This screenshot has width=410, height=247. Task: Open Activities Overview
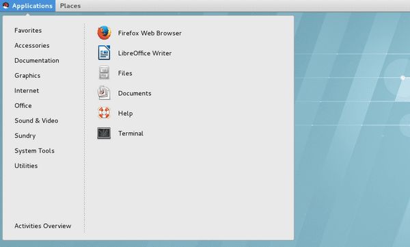pyautogui.click(x=43, y=226)
